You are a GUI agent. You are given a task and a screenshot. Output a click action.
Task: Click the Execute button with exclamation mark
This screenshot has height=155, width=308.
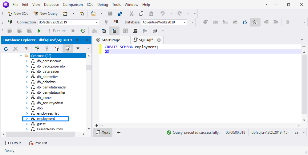pos(57,31)
